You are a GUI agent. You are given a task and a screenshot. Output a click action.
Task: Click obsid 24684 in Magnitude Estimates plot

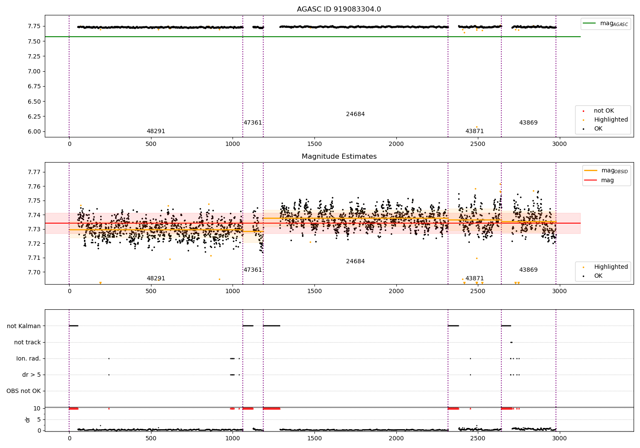pos(355,262)
